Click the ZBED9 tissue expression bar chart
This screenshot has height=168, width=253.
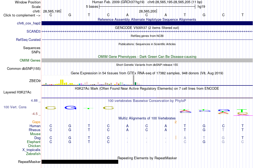(92, 80)
